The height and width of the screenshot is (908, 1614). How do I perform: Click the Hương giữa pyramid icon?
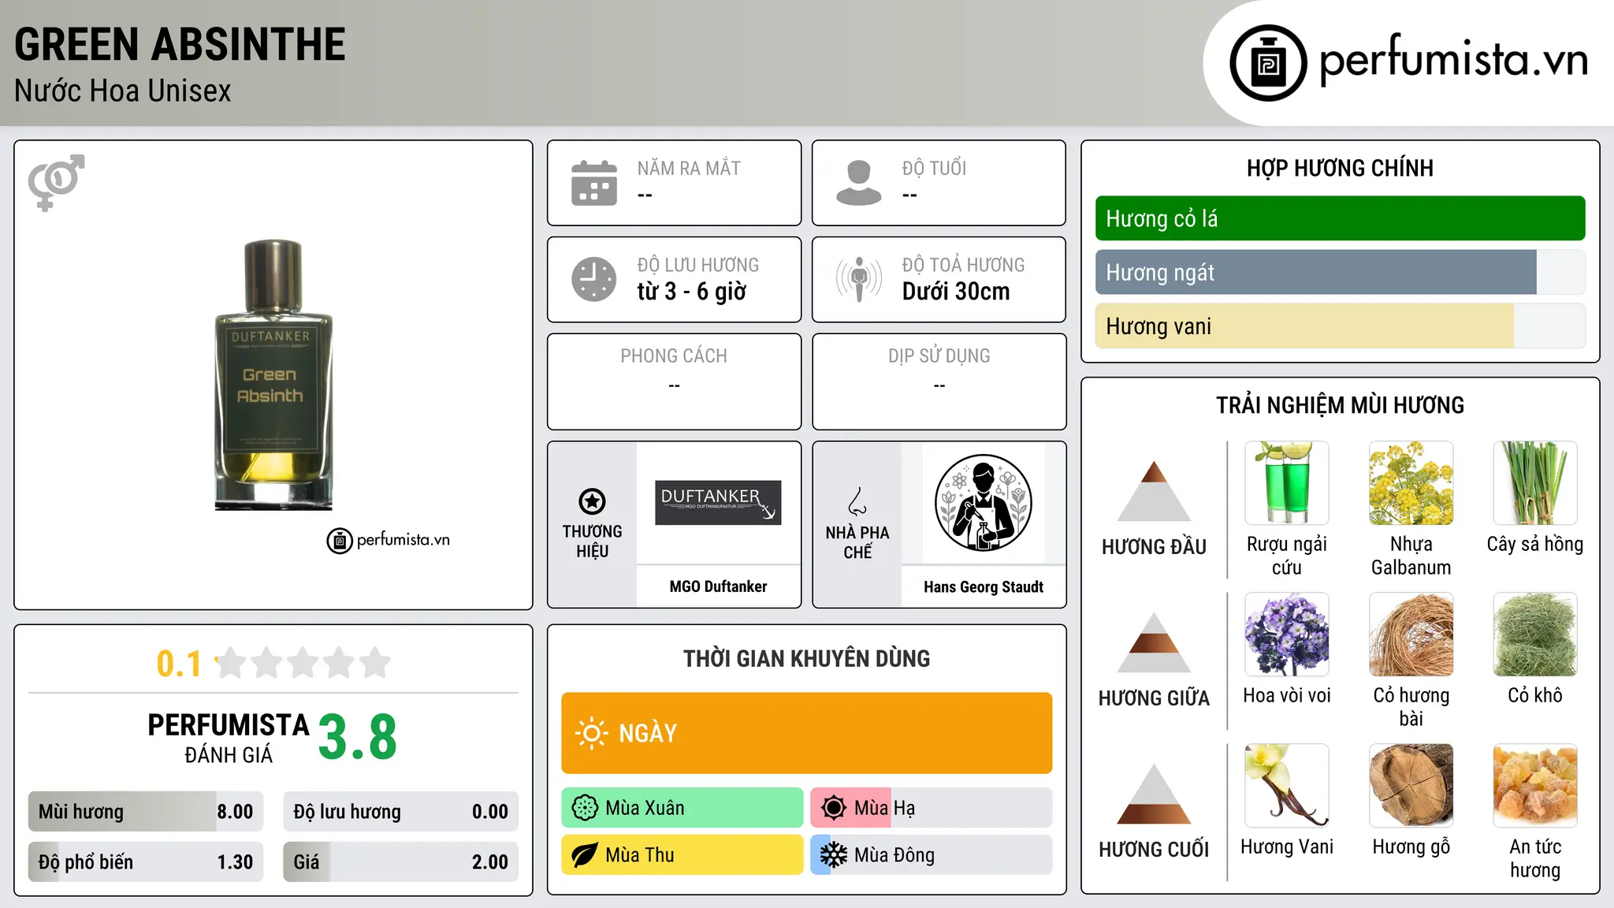click(x=1155, y=642)
